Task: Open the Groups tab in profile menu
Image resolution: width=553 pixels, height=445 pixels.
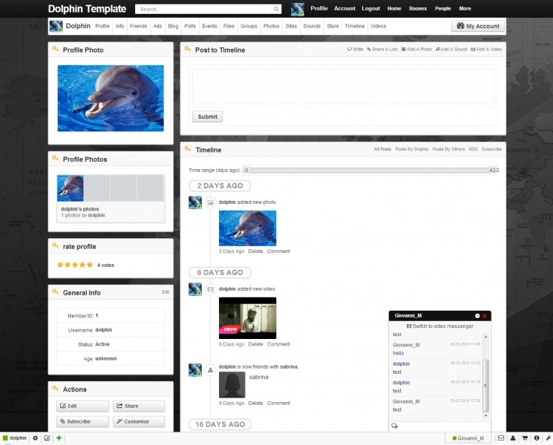Action: click(249, 26)
